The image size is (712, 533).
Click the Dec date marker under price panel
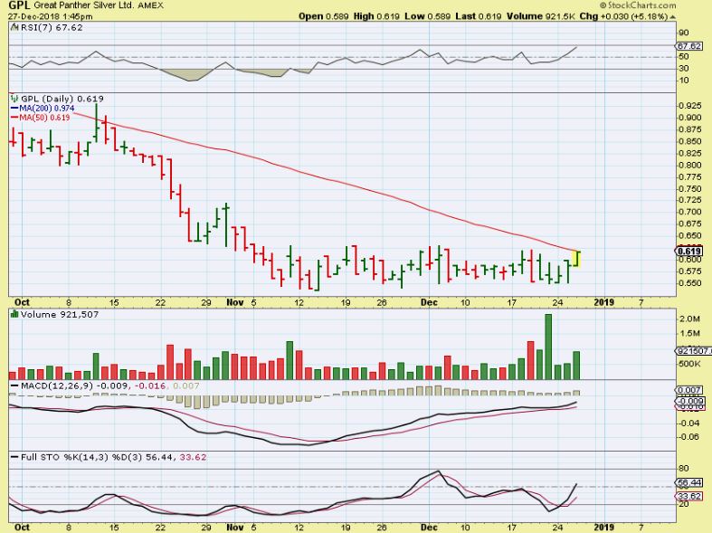429,302
